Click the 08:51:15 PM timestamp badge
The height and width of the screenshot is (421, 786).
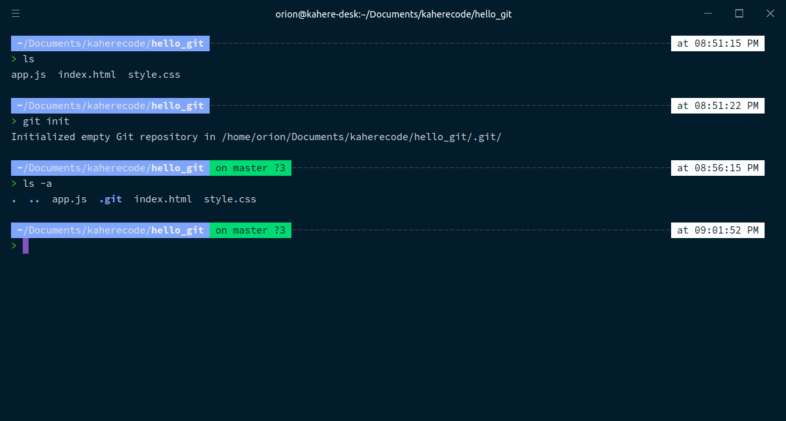click(x=717, y=43)
